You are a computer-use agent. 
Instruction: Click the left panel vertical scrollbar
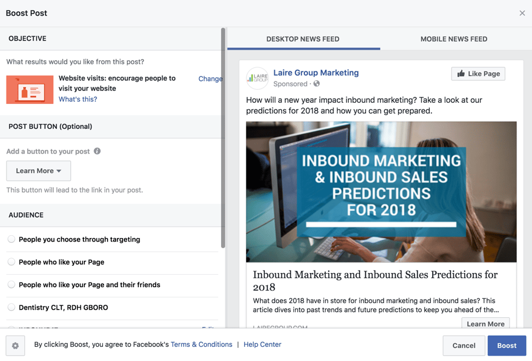pyautogui.click(x=223, y=138)
